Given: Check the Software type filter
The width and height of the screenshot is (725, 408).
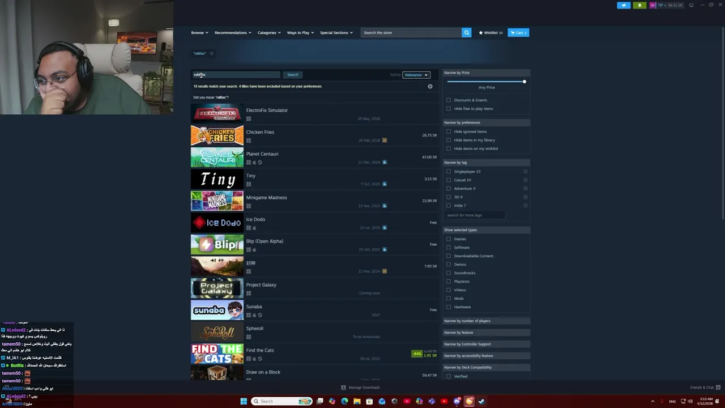Looking at the screenshot, I should [x=449, y=247].
